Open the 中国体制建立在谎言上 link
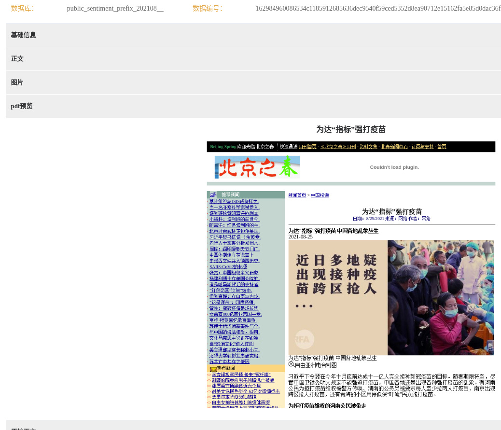 [x=232, y=255]
